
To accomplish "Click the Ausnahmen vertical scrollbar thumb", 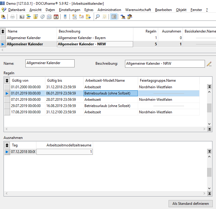I will (x=209, y=172).
